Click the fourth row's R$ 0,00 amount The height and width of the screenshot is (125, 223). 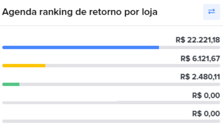(x=206, y=96)
